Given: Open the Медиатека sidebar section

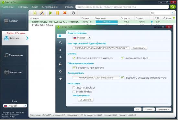Looking at the screenshot, I should pos(14,72).
